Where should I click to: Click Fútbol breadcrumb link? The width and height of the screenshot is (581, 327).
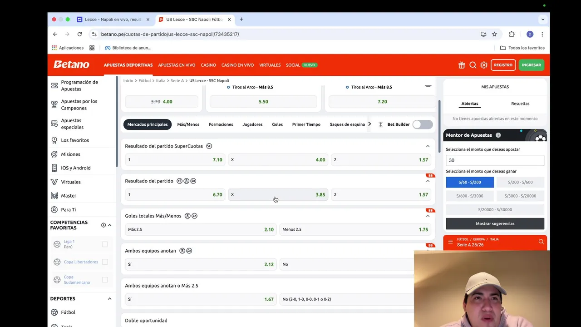145,81
